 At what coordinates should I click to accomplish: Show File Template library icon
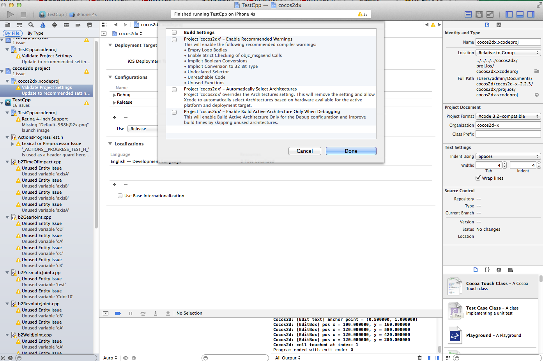pos(476,270)
